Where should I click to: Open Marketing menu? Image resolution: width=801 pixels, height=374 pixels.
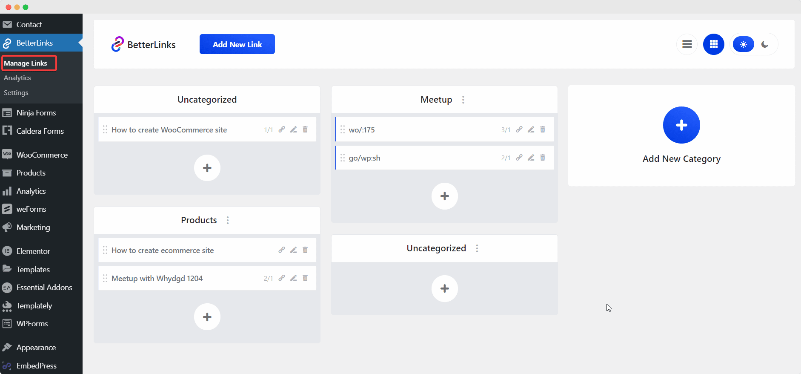pyautogui.click(x=41, y=227)
